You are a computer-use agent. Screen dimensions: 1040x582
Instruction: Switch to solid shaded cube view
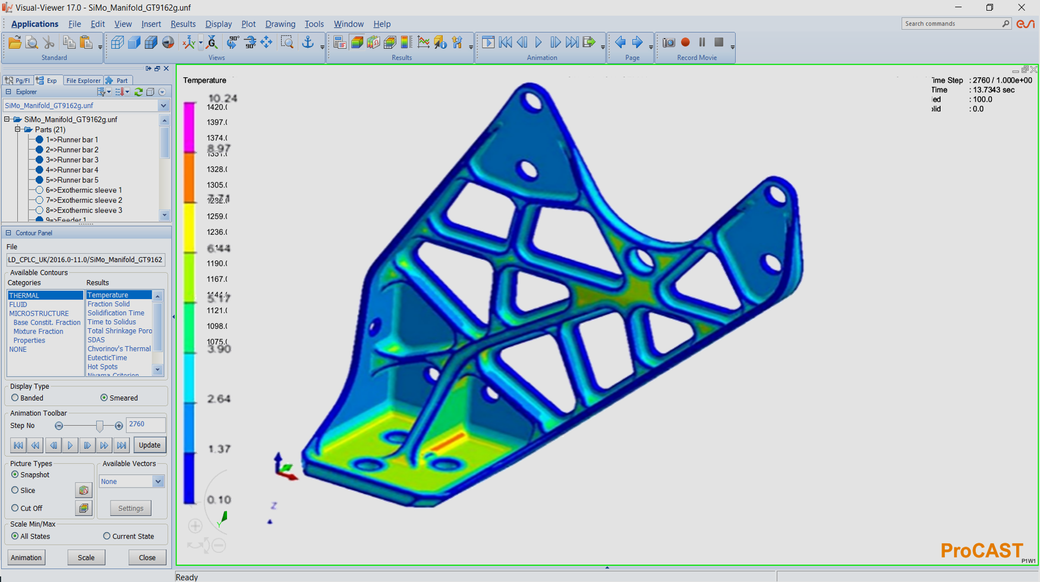click(x=134, y=43)
